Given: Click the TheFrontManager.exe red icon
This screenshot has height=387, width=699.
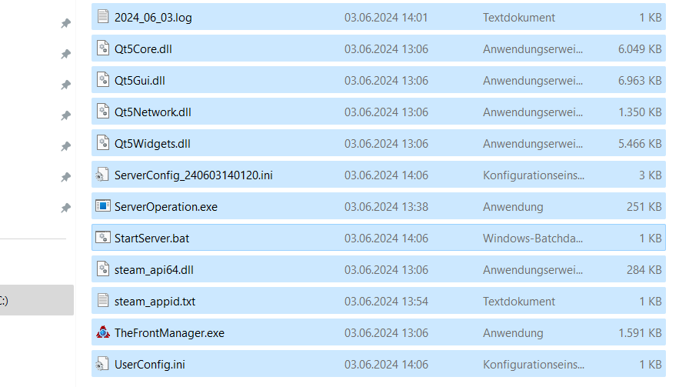Looking at the screenshot, I should 103,332.
